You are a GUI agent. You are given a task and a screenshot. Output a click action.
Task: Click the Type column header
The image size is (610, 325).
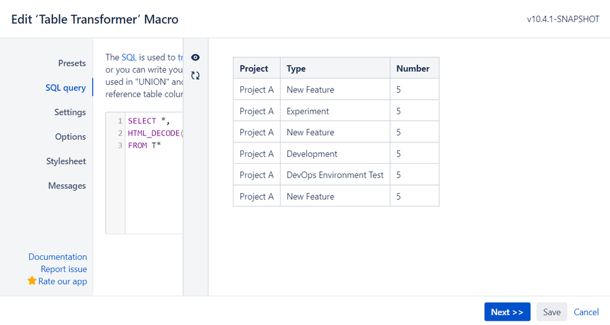(x=296, y=68)
